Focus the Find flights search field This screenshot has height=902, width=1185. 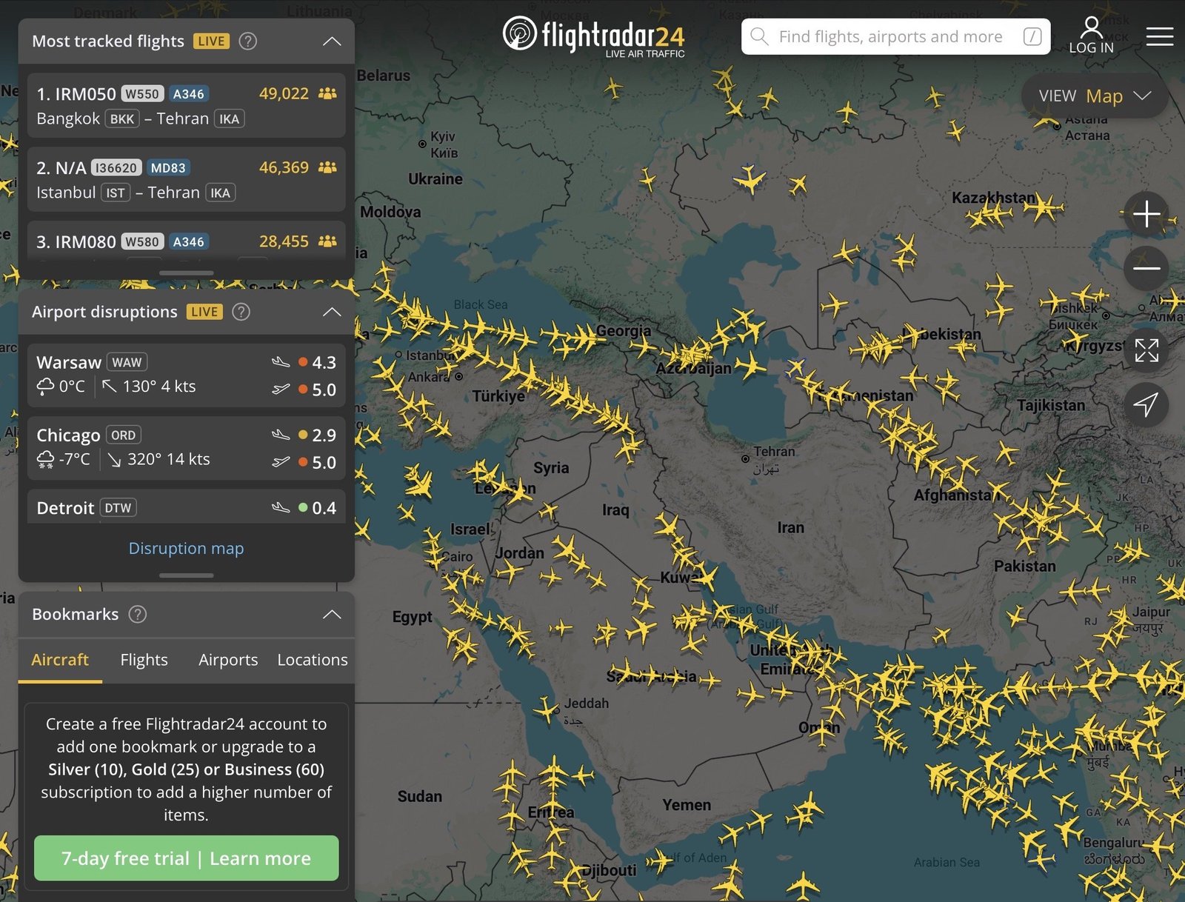[x=890, y=37]
